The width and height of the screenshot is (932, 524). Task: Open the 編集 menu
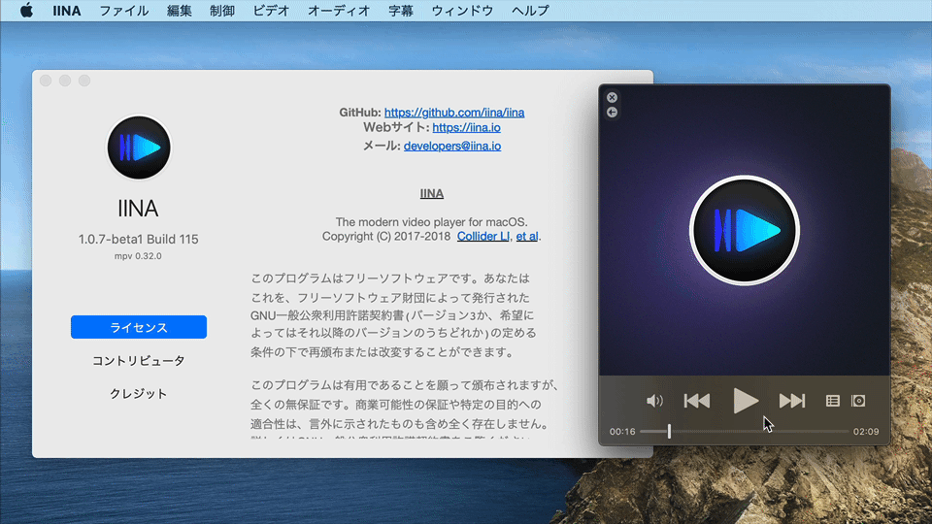[179, 11]
